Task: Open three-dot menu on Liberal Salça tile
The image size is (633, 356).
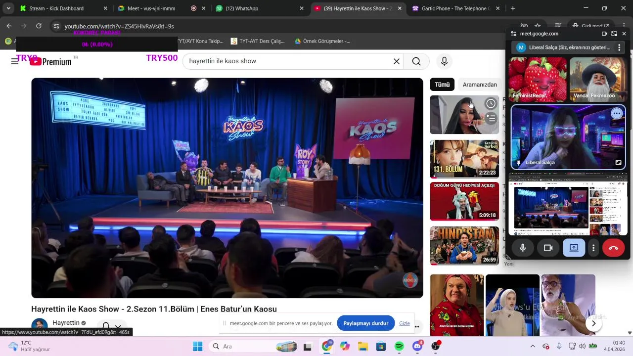Action: (x=617, y=113)
